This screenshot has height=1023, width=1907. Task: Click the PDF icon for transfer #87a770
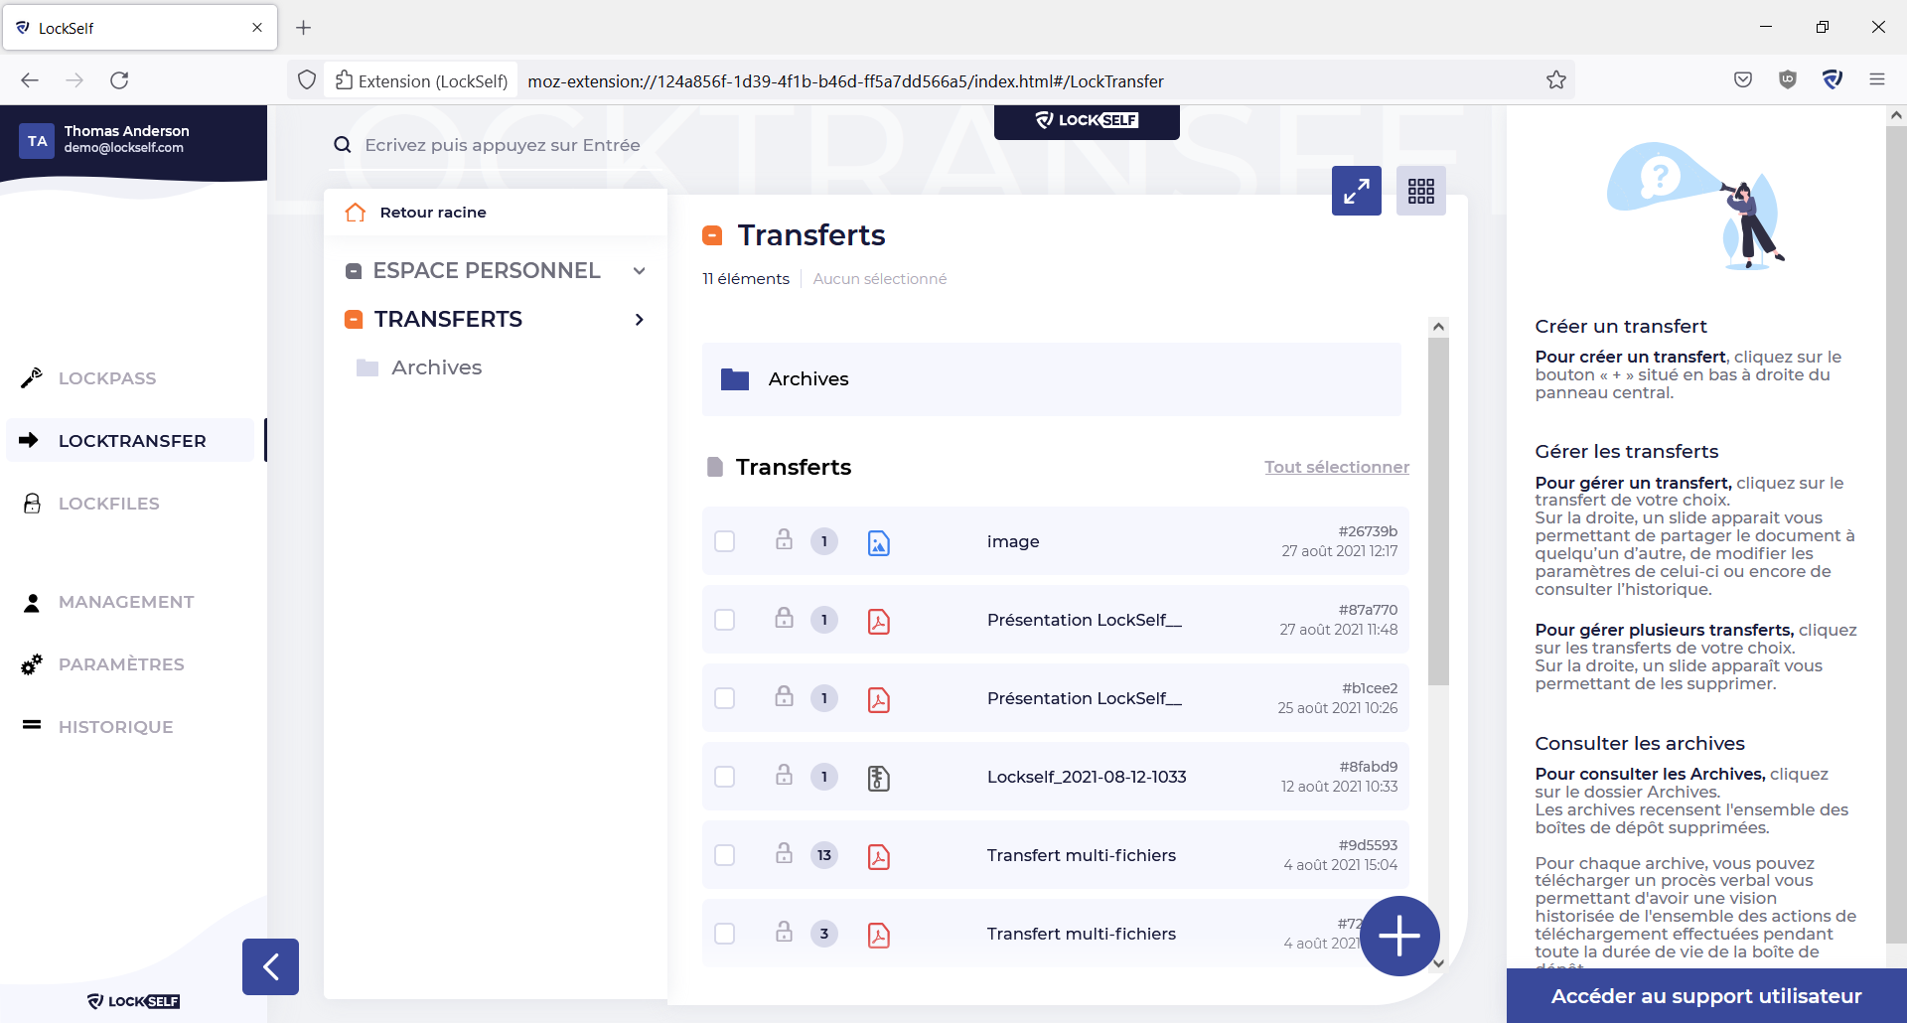click(878, 621)
